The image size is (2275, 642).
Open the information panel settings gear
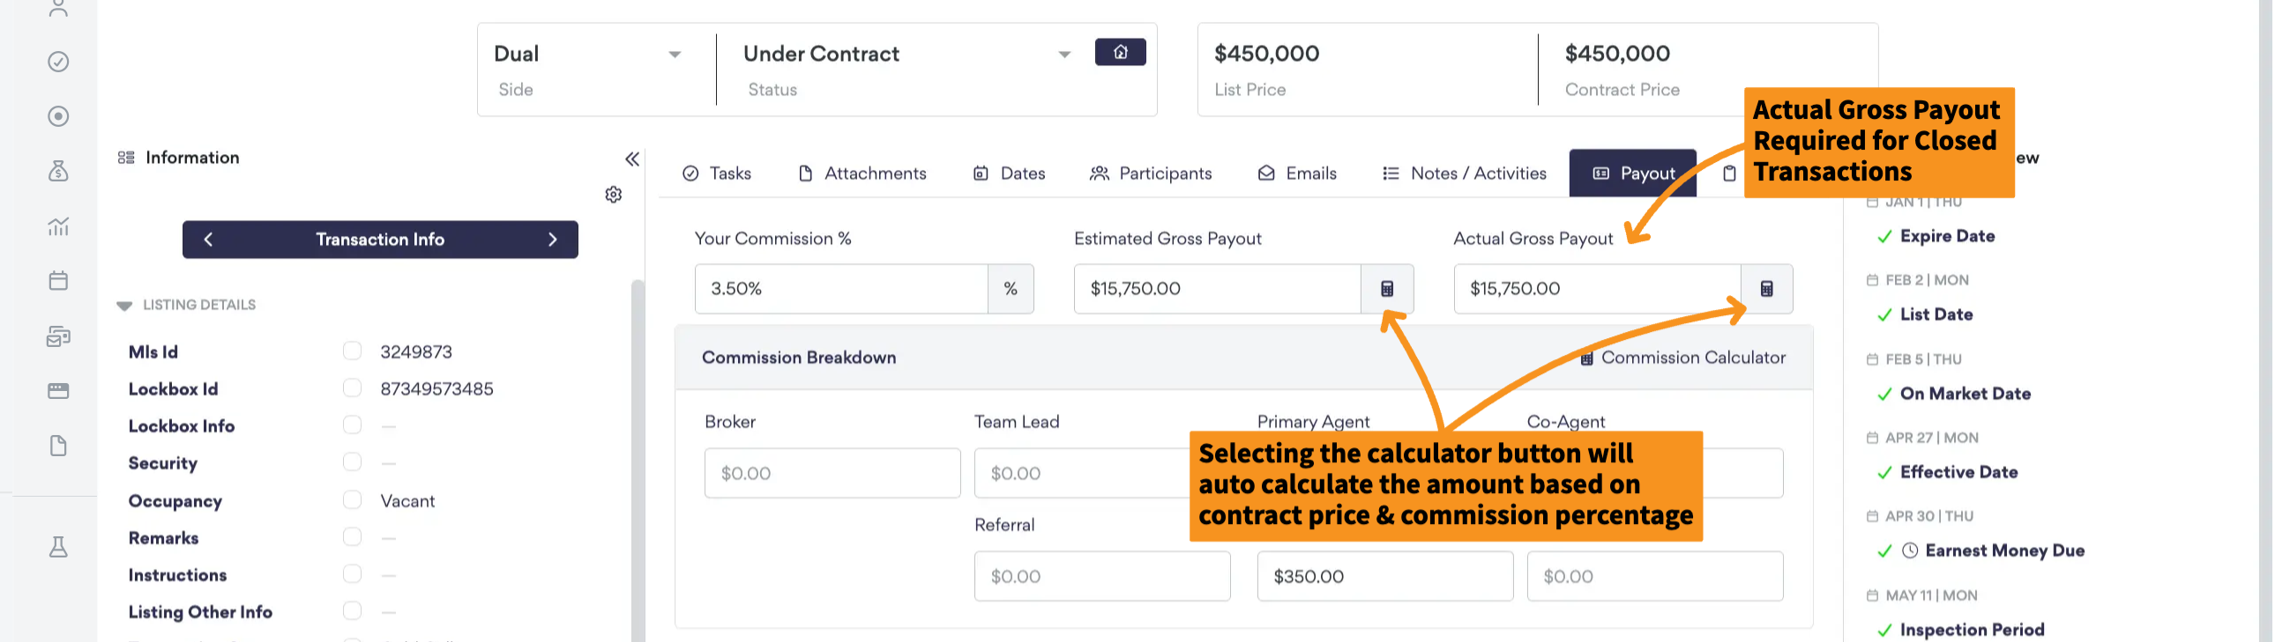[x=614, y=194]
